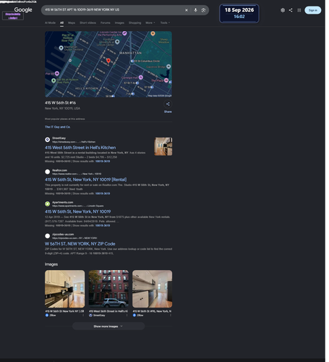Click the Sign in button
This screenshot has width=329, height=362.
click(313, 10)
